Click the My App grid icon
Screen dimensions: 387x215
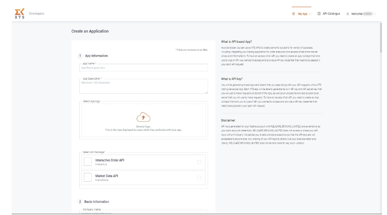point(294,14)
